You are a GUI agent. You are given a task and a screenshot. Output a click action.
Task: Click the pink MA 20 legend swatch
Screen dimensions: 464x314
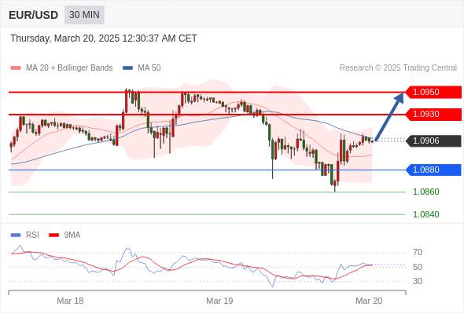click(16, 68)
